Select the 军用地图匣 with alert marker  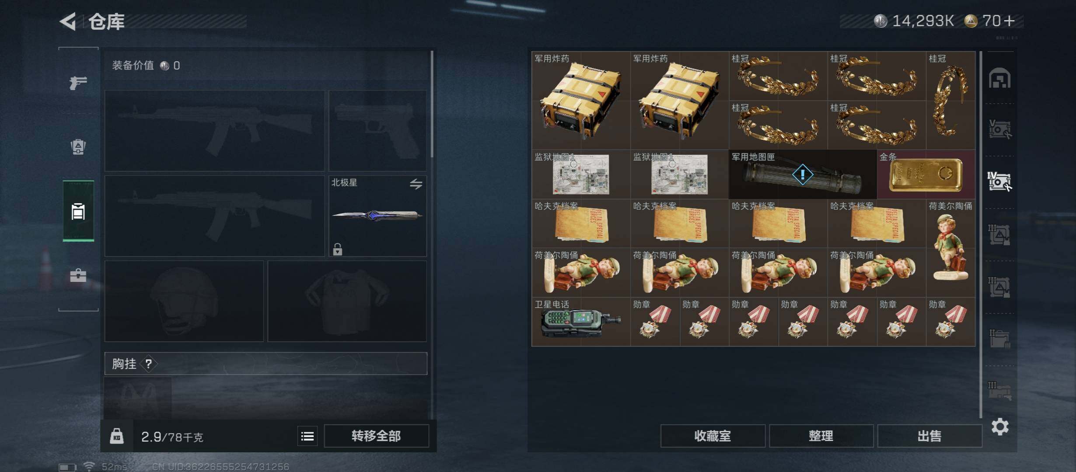[803, 174]
